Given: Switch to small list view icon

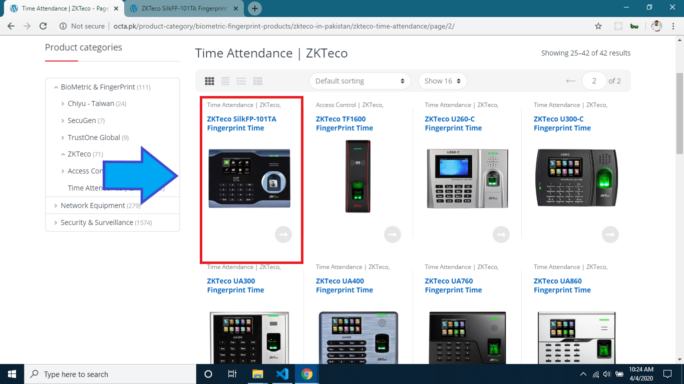Looking at the screenshot, I should tap(258, 81).
